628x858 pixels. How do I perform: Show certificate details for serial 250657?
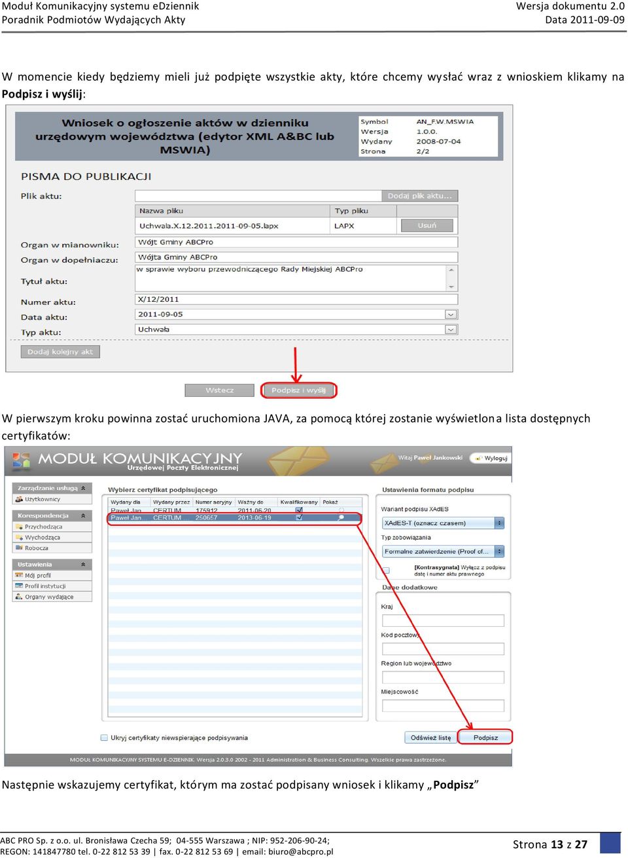pos(341,517)
